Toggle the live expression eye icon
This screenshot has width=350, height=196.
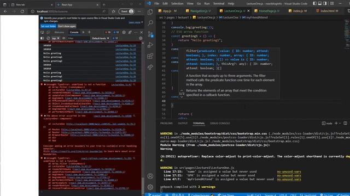click(x=63, y=38)
